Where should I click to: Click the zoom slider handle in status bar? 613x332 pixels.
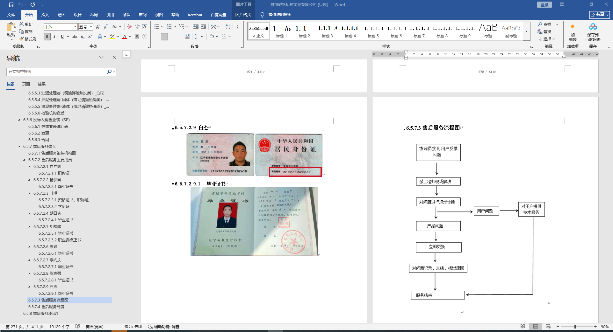pyautogui.click(x=575, y=327)
